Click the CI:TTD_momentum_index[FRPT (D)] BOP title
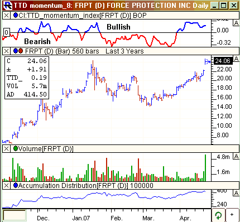The height and width of the screenshot is (222, 240). click(x=83, y=16)
